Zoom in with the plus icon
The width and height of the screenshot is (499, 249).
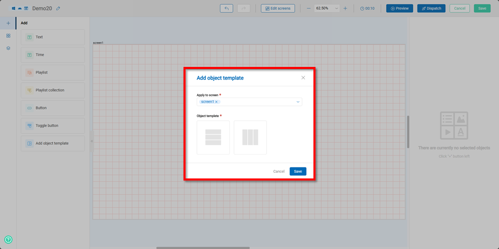pos(345,8)
